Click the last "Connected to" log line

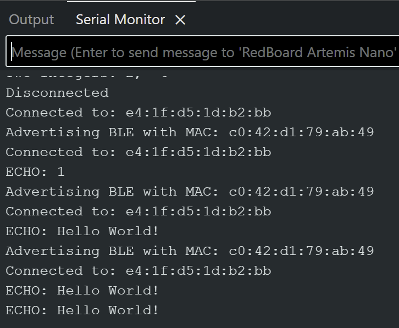[138, 271]
